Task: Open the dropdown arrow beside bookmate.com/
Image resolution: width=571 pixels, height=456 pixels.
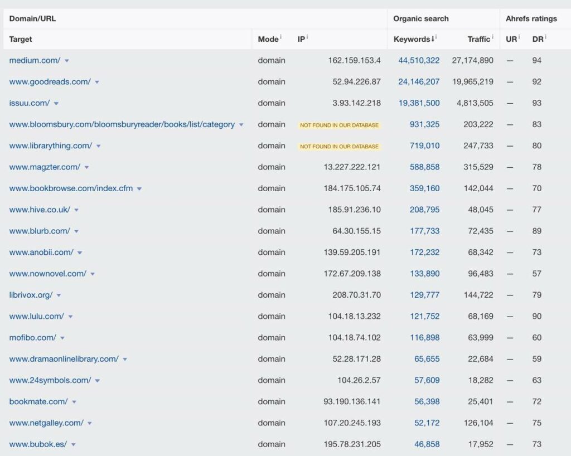Action: tap(74, 402)
